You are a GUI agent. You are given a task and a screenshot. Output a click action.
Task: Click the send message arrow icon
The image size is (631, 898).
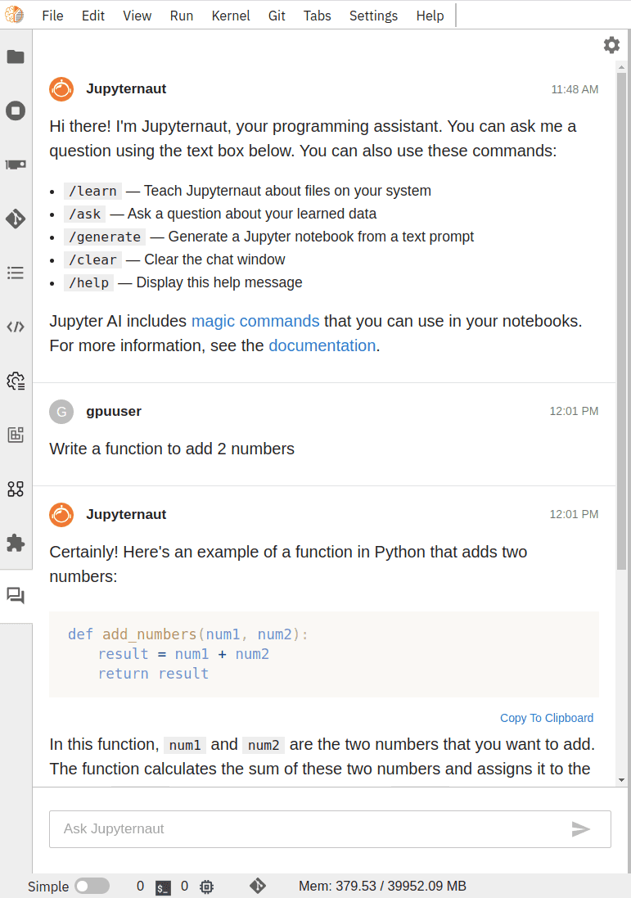click(581, 829)
